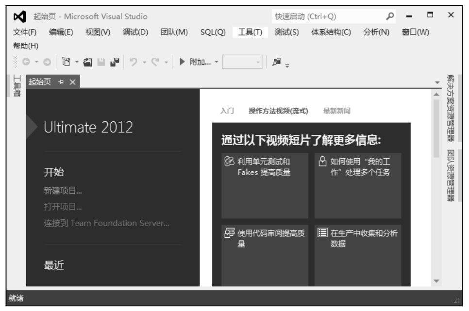Click the Save All toolbar icon

(x=115, y=62)
